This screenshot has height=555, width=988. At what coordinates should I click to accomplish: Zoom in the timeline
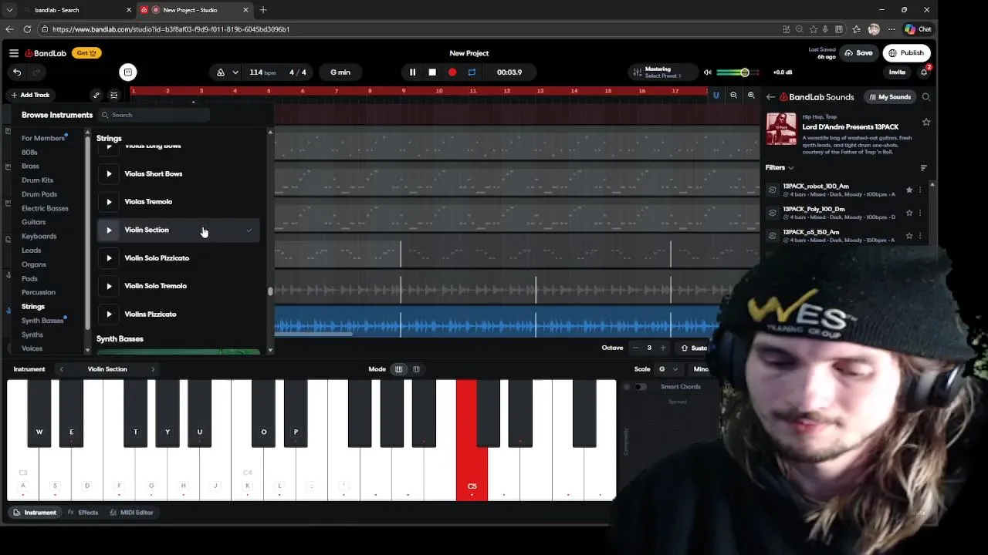(x=751, y=96)
